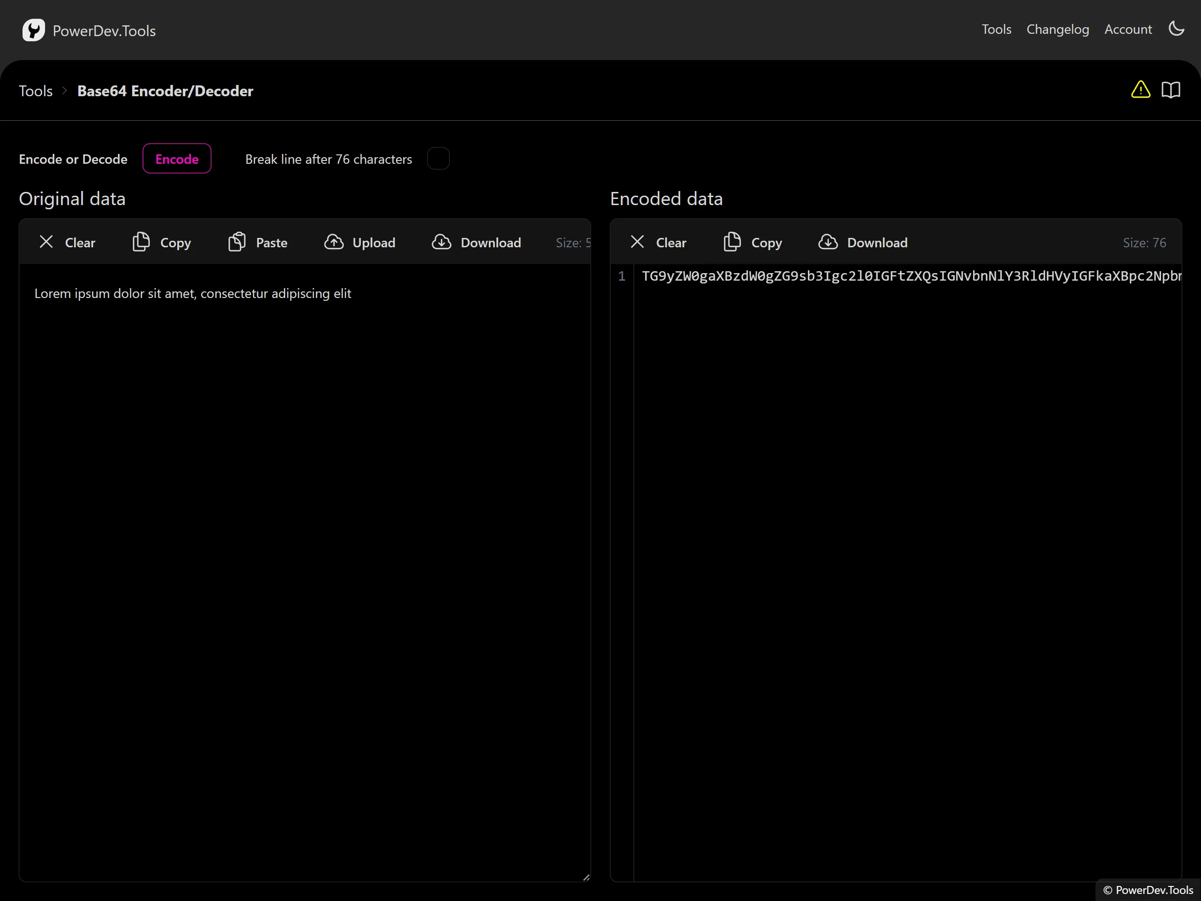The width and height of the screenshot is (1201, 901).
Task: Click Paste label in Original data panel
Action: (272, 243)
